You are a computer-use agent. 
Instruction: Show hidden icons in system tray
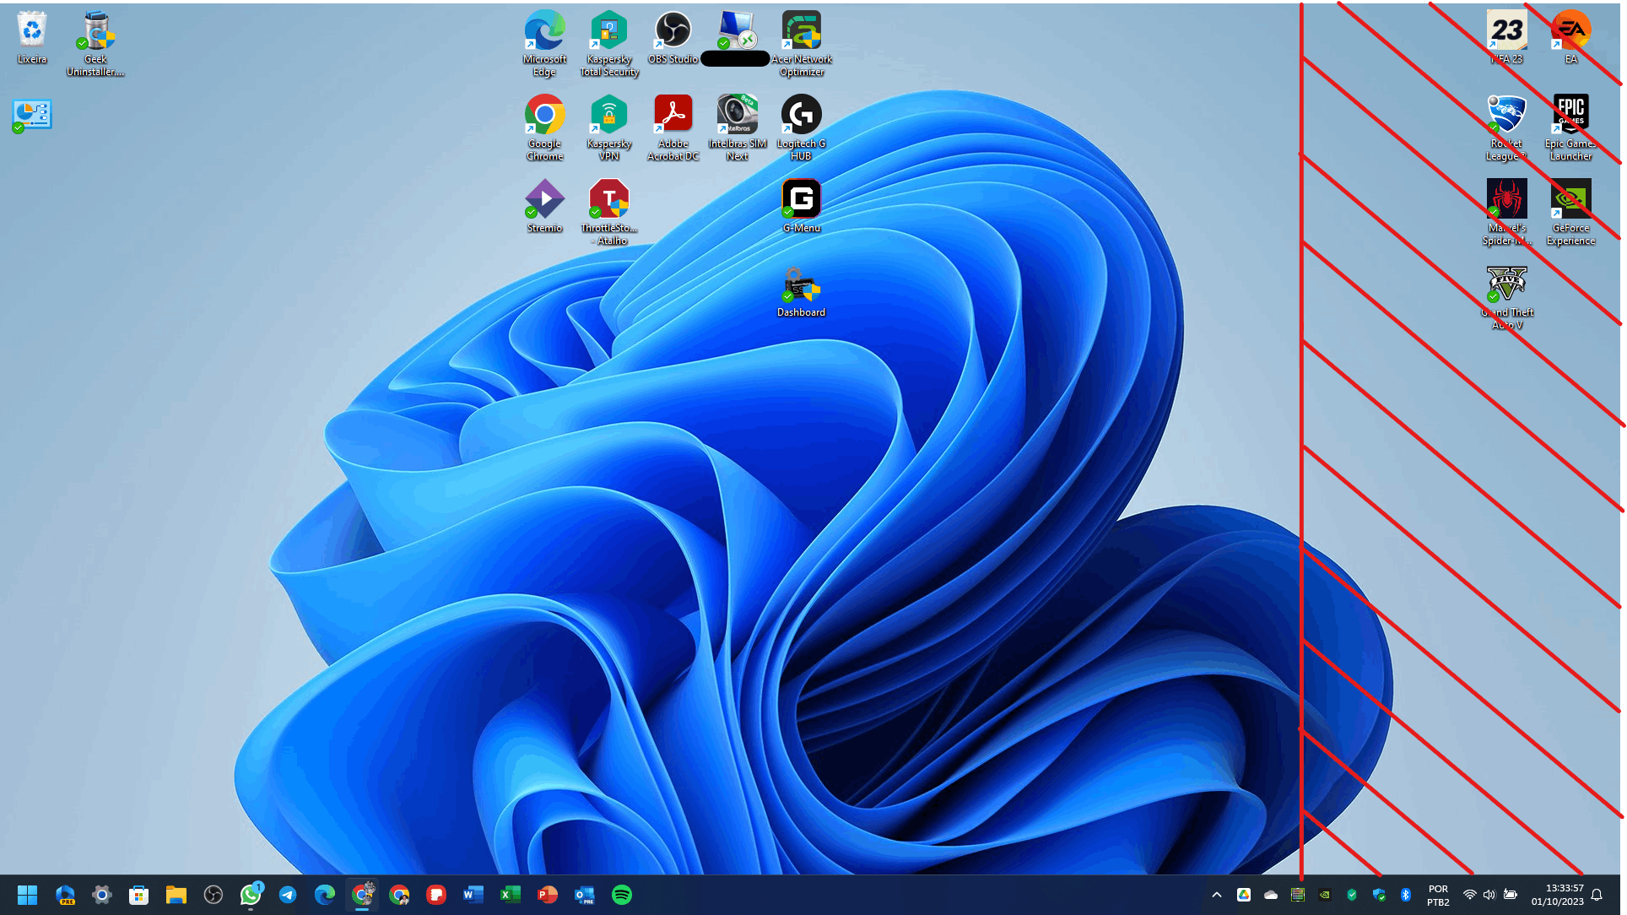click(1216, 895)
